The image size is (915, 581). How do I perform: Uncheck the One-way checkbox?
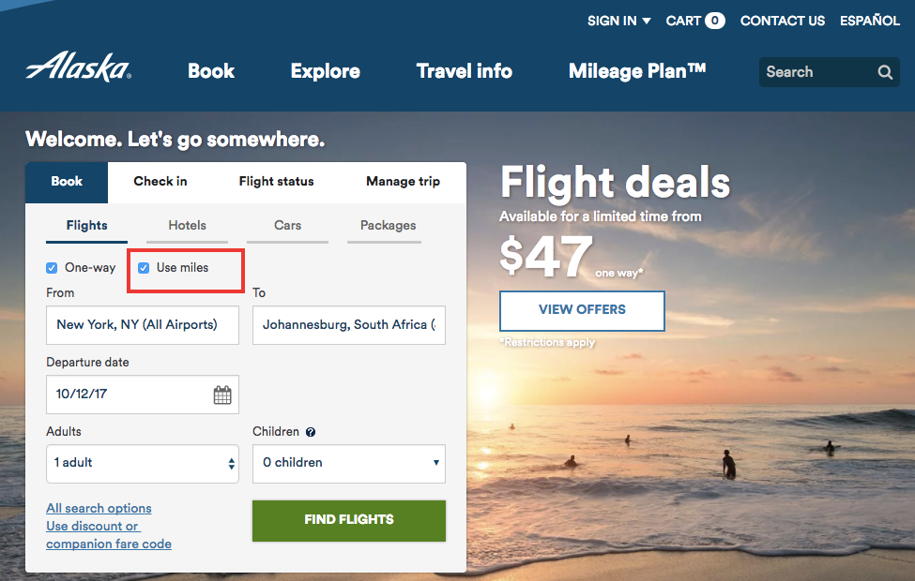52,268
